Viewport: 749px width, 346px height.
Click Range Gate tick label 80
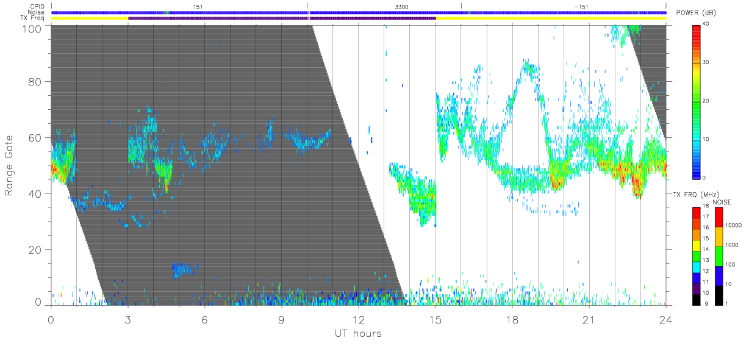(36, 82)
